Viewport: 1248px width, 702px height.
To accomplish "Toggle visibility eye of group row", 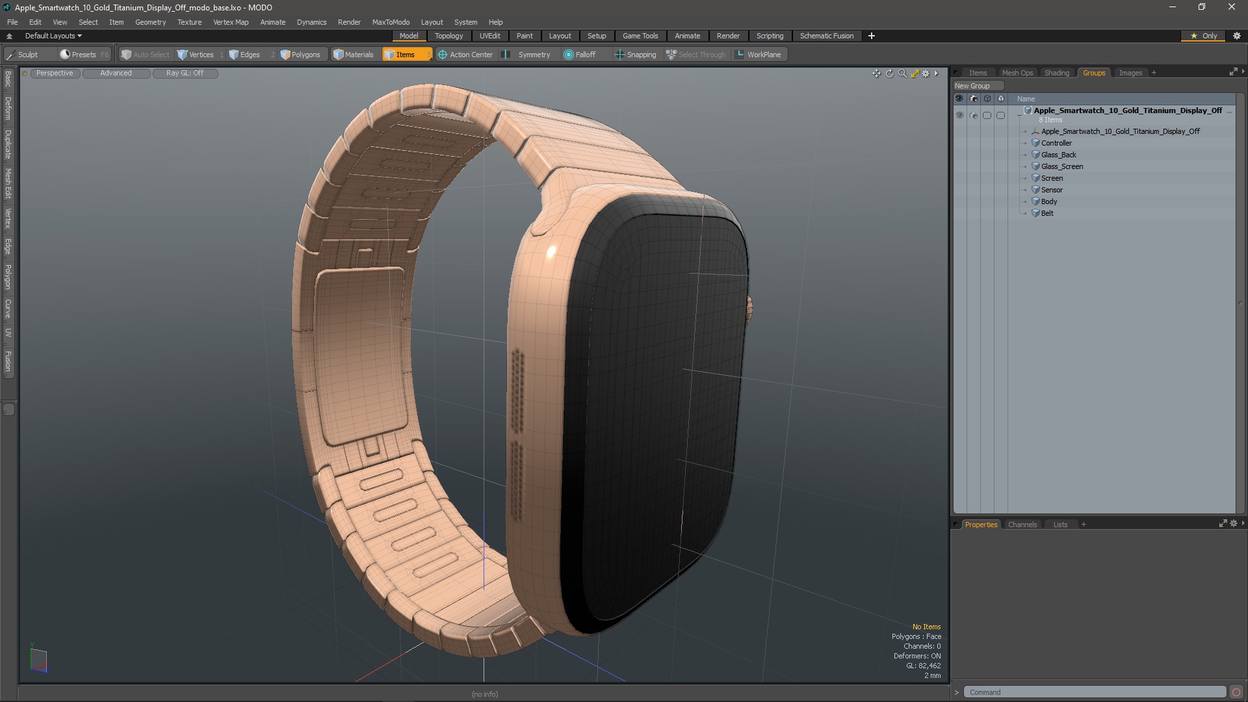I will pos(959,115).
